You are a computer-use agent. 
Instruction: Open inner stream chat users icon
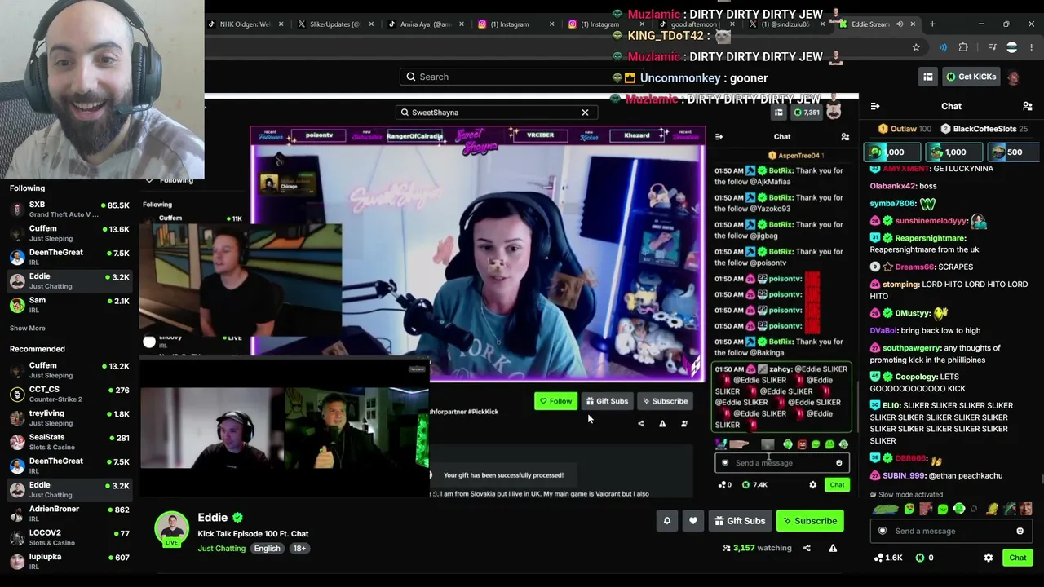coord(845,137)
